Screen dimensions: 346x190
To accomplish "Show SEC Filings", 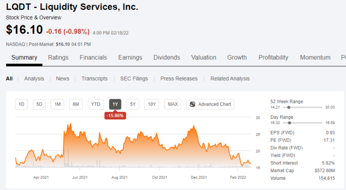I will 134,79.
